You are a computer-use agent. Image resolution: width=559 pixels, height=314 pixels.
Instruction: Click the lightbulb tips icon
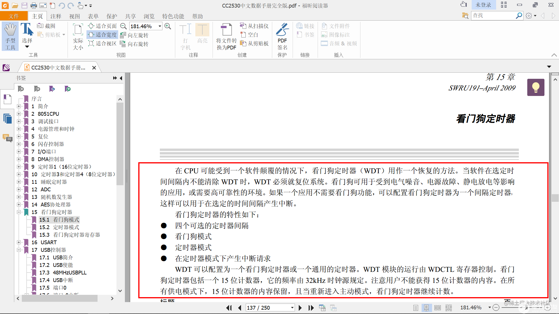tap(536, 87)
